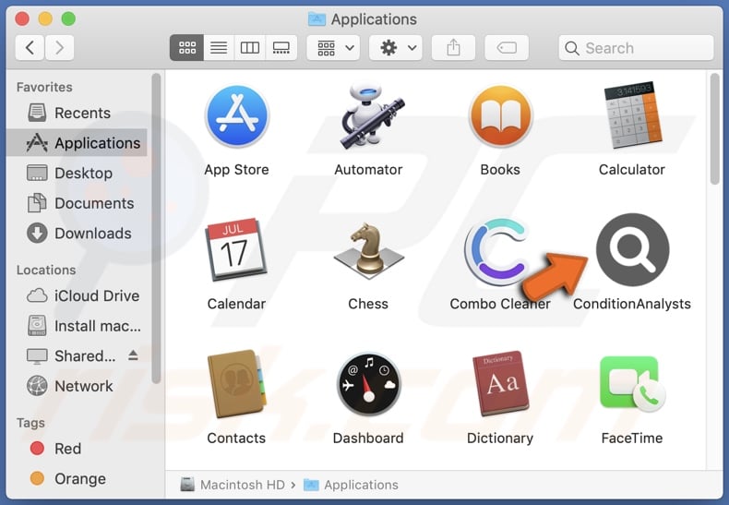
Task: Filter by the Orange tag
Action: click(x=78, y=478)
